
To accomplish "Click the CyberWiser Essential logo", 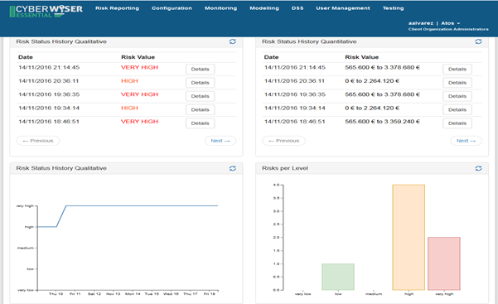I will point(46,11).
